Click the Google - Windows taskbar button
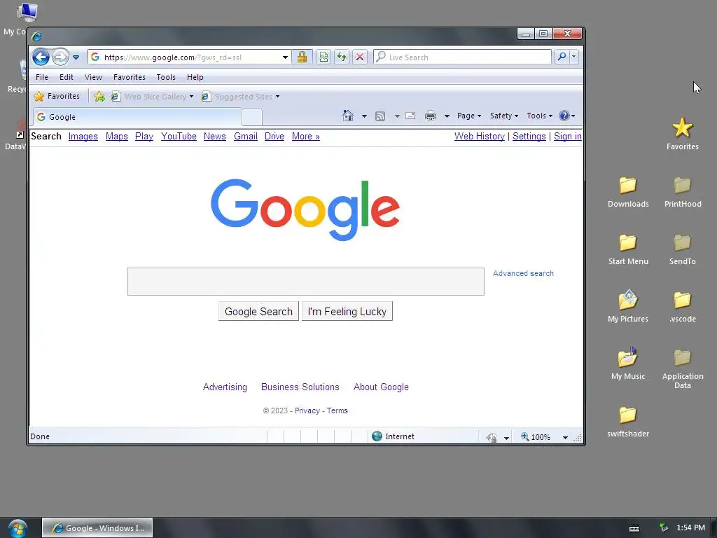717x538 pixels. (97, 528)
